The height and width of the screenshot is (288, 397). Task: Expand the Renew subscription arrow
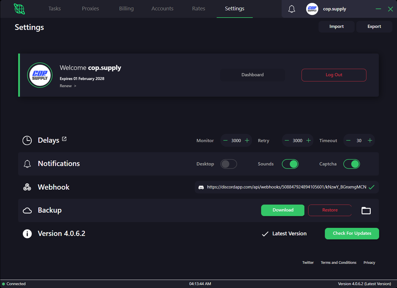point(75,86)
